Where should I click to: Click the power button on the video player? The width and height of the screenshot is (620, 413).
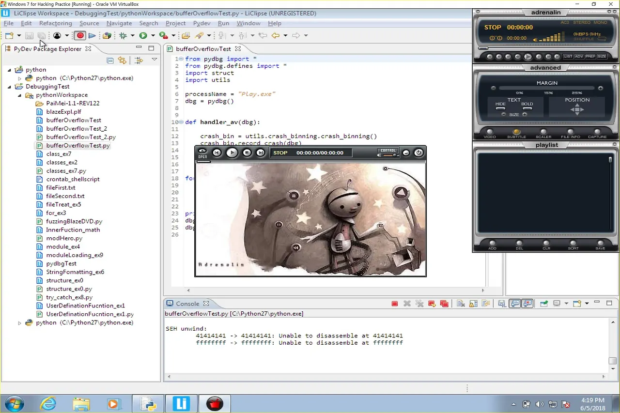pos(419,153)
